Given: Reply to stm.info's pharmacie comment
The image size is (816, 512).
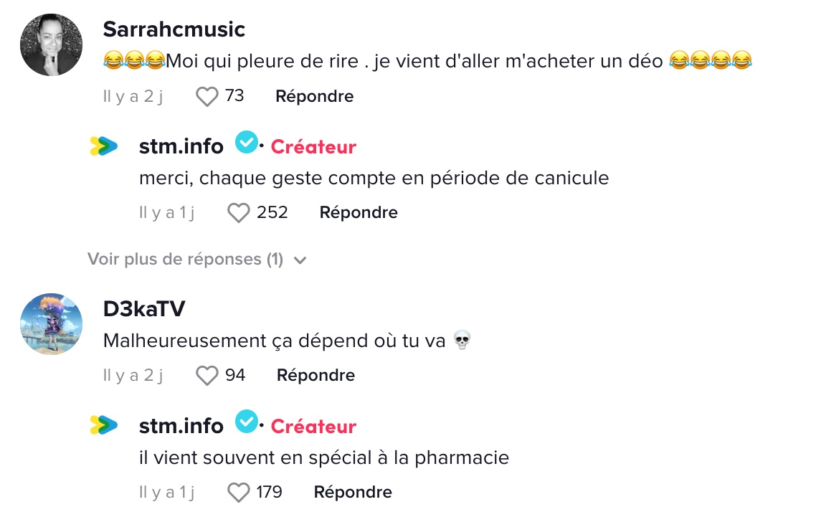Looking at the screenshot, I should (x=353, y=492).
